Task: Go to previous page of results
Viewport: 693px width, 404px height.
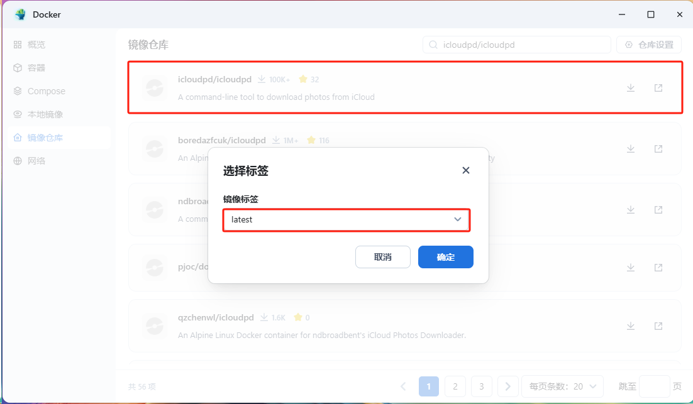Action: pos(403,387)
